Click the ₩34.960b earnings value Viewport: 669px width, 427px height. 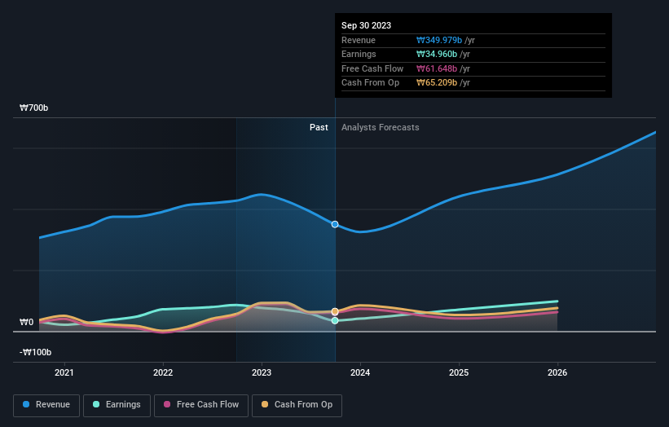click(437, 54)
